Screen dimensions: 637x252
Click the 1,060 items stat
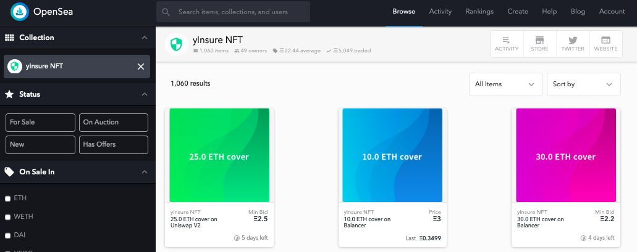coord(211,51)
